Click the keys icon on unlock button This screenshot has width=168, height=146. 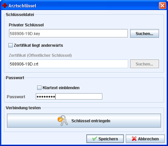63,121
